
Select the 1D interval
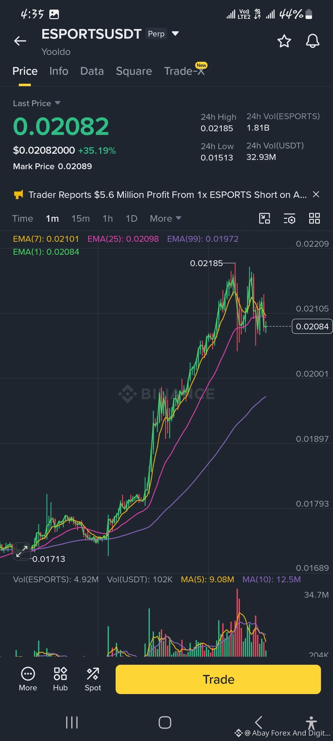pyautogui.click(x=131, y=218)
